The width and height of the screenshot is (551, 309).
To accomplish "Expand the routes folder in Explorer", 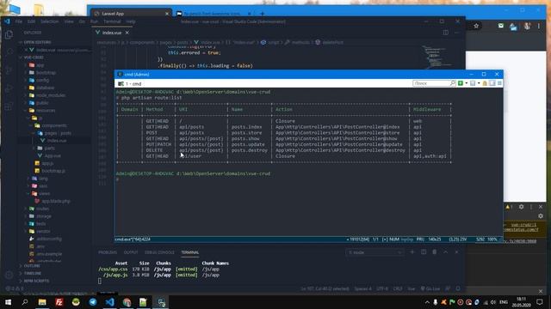I will 42,209.
